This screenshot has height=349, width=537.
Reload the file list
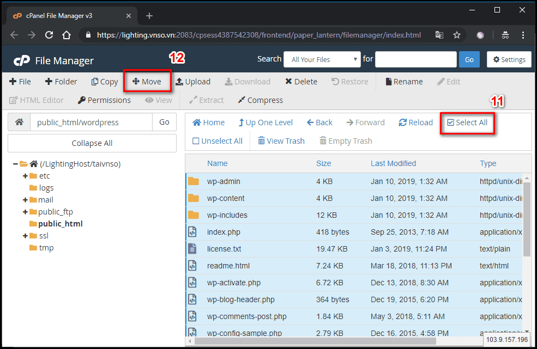click(x=416, y=123)
